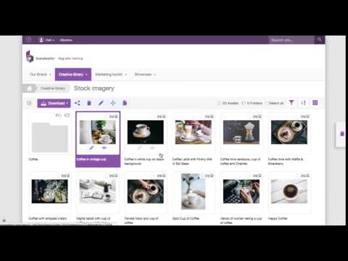Click the user avatar icon in top bar

click(x=41, y=40)
